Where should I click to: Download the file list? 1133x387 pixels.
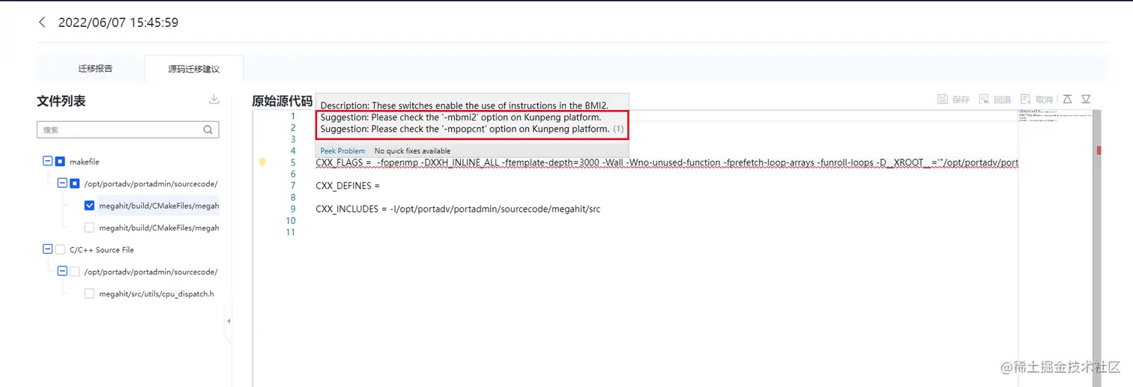click(x=214, y=100)
